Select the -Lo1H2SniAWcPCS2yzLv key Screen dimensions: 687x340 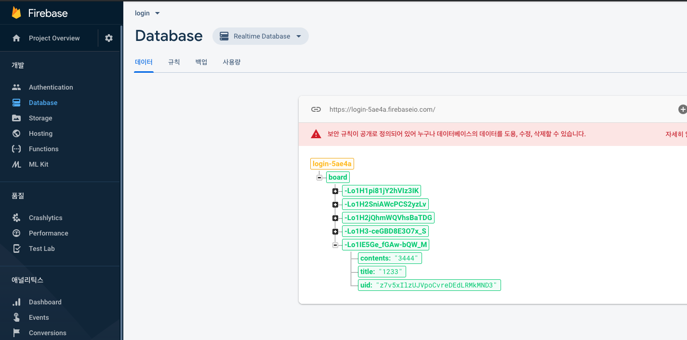tap(385, 204)
